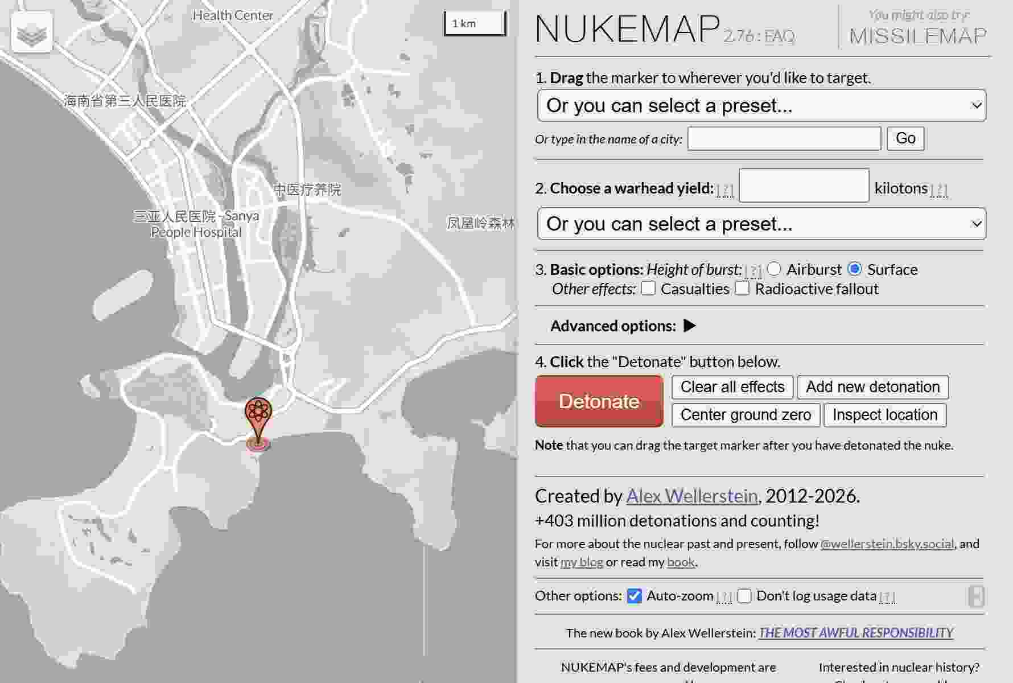Enable Radioactive fallout checkbox
The width and height of the screenshot is (1013, 683).
point(742,288)
